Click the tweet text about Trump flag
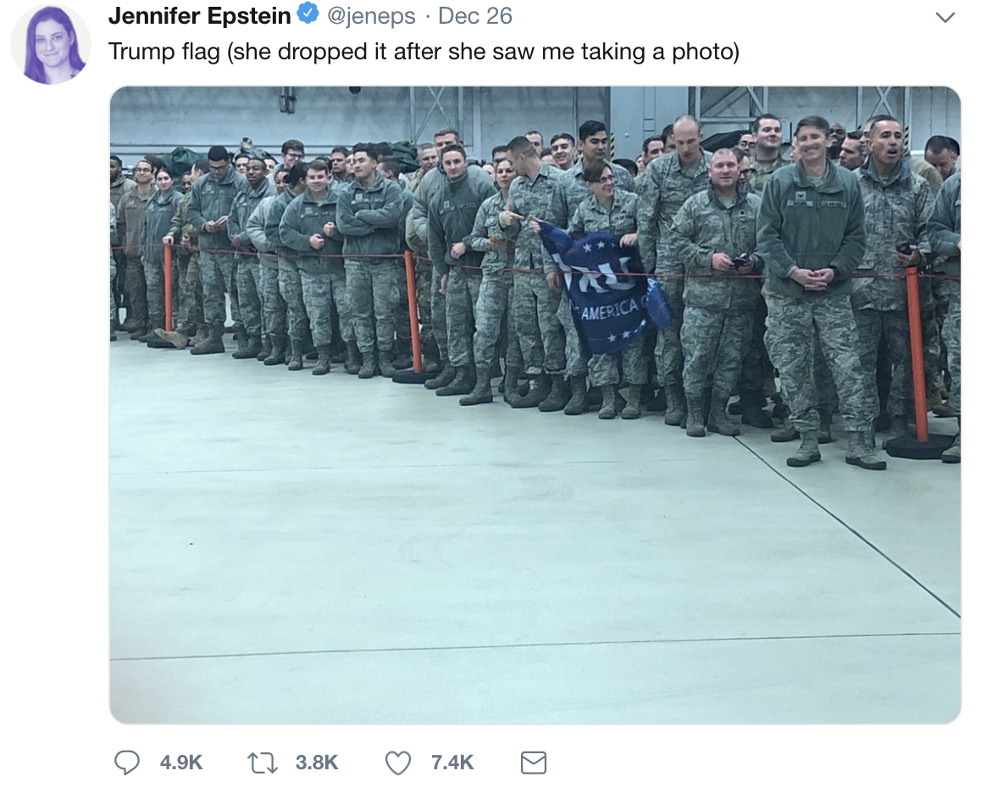This screenshot has width=981, height=793. click(424, 52)
